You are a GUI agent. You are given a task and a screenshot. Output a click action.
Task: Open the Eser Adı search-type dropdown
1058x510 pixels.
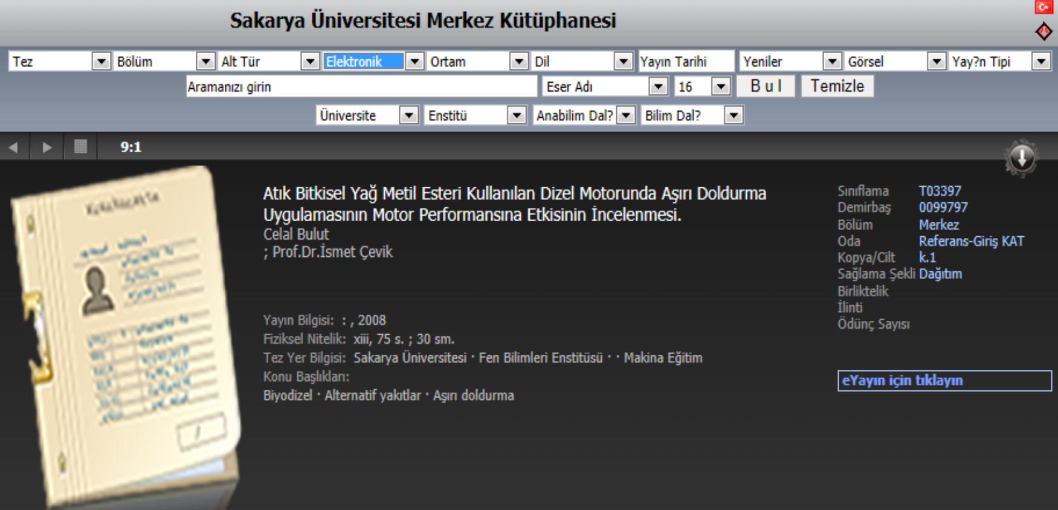[x=605, y=86]
